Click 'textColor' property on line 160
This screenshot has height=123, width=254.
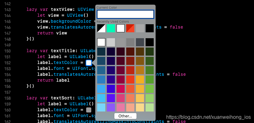[x=66, y=110]
